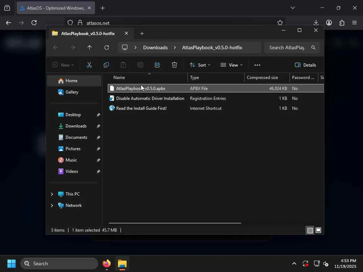Sort by the Type column header

216,78
